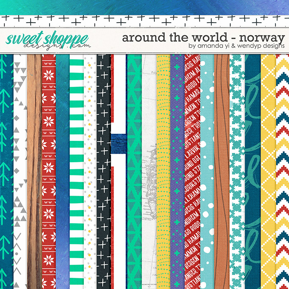
Task: Select the Norway flag paper
Action: click(x=119, y=172)
